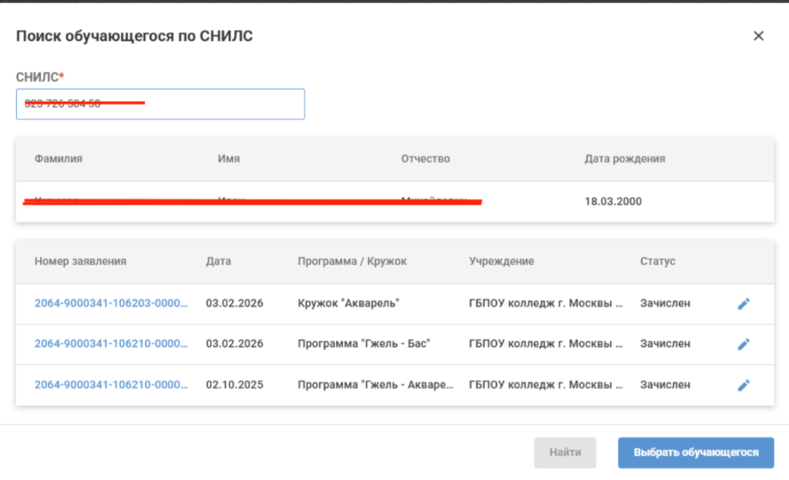Click the Номер заявления column header
Viewport: 789px width, 480px height.
(x=80, y=261)
